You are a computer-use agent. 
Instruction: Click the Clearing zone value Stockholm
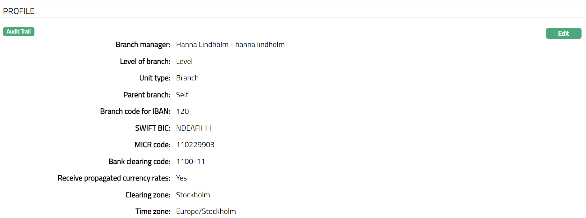[x=193, y=195]
